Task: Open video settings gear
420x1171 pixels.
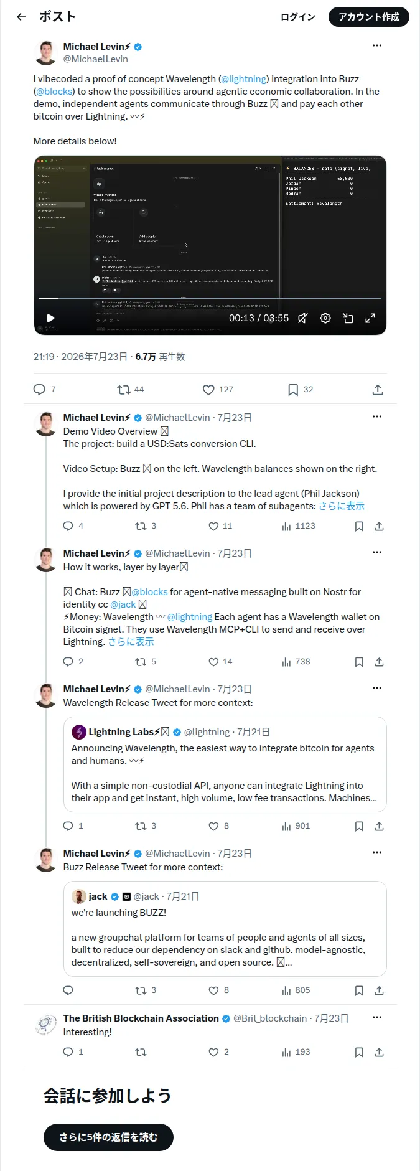Action: [325, 318]
